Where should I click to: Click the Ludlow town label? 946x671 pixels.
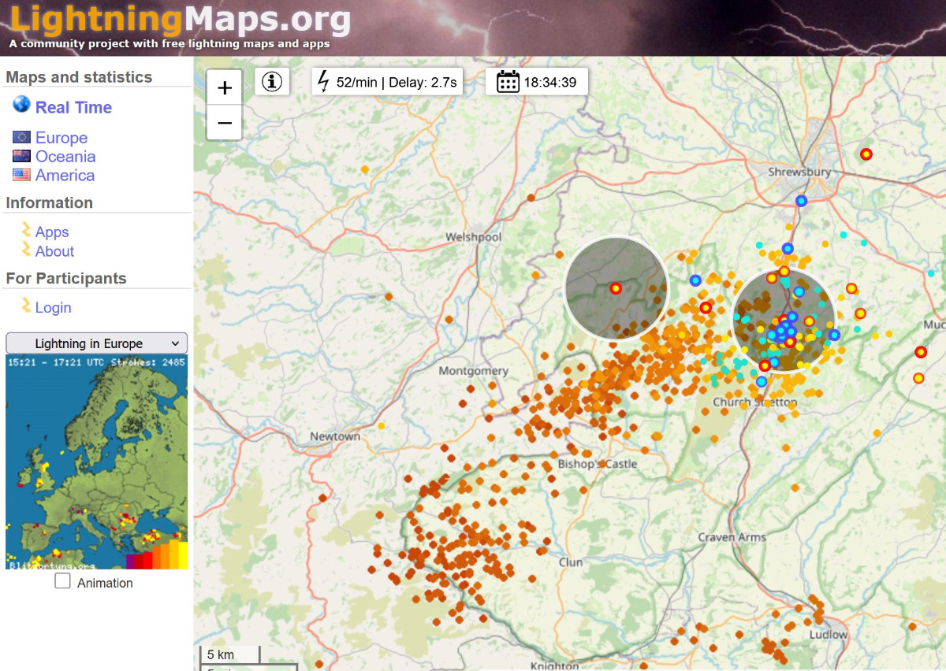[x=828, y=634]
